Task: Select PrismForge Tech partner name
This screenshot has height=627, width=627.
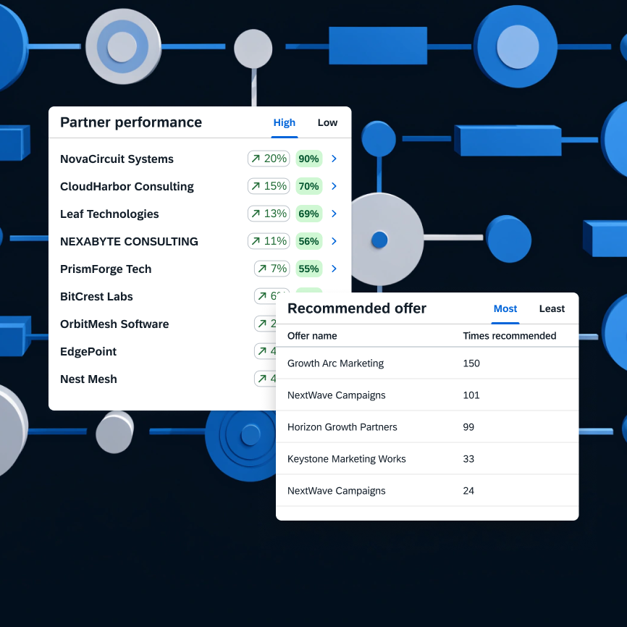Action: pos(106,269)
